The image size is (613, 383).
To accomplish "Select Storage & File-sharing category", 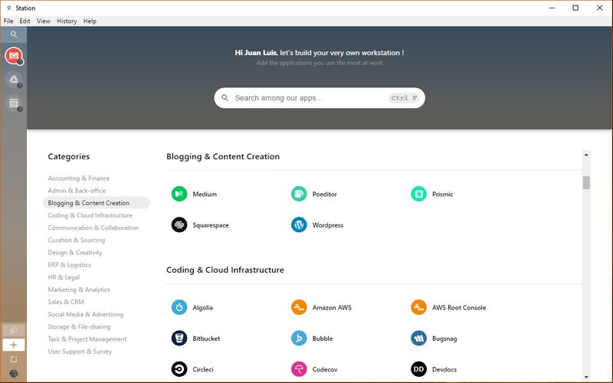I will pyautogui.click(x=79, y=327).
